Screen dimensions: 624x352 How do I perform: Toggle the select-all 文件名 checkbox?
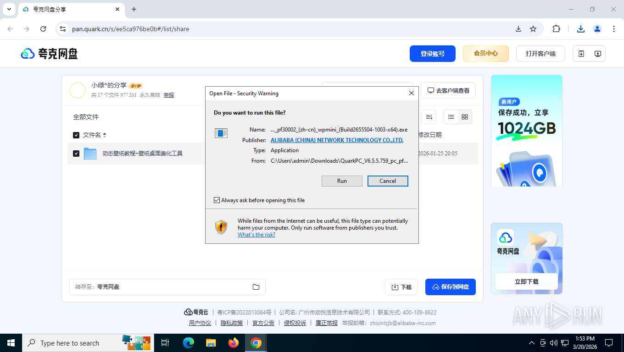(x=76, y=135)
